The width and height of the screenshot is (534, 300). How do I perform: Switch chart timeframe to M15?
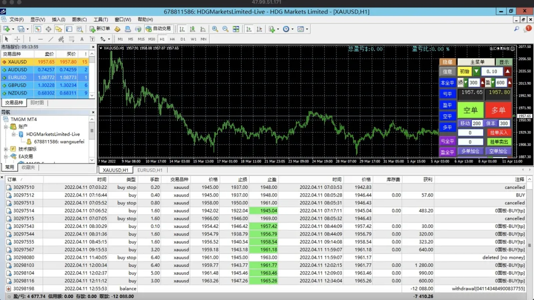141,39
